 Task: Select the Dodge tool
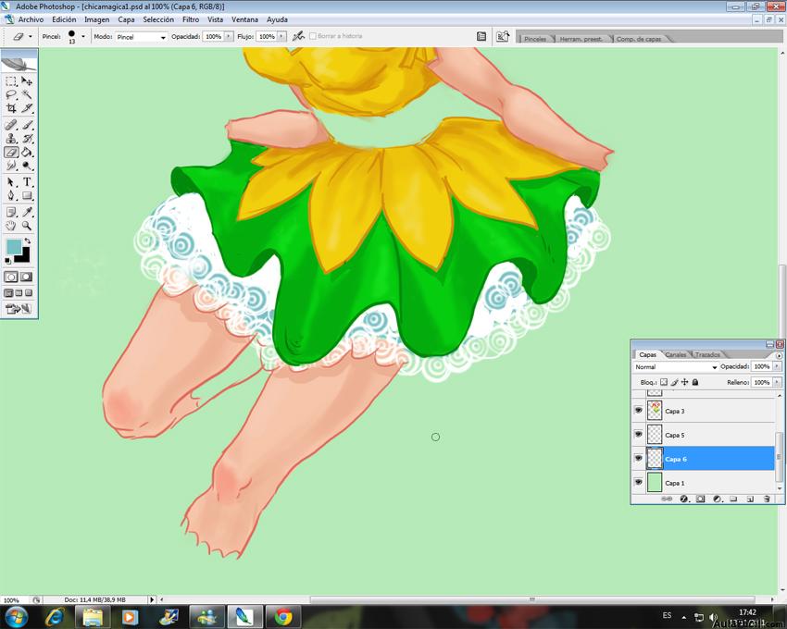point(27,166)
